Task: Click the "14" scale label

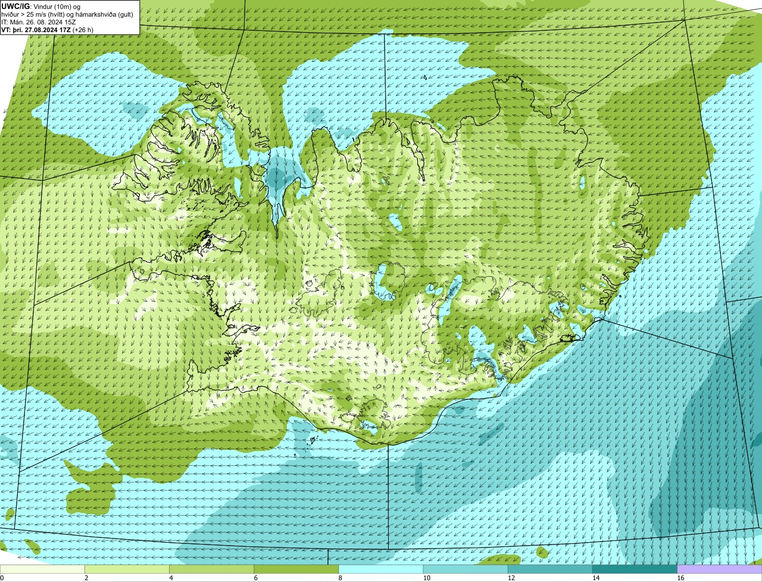Action: click(595, 578)
